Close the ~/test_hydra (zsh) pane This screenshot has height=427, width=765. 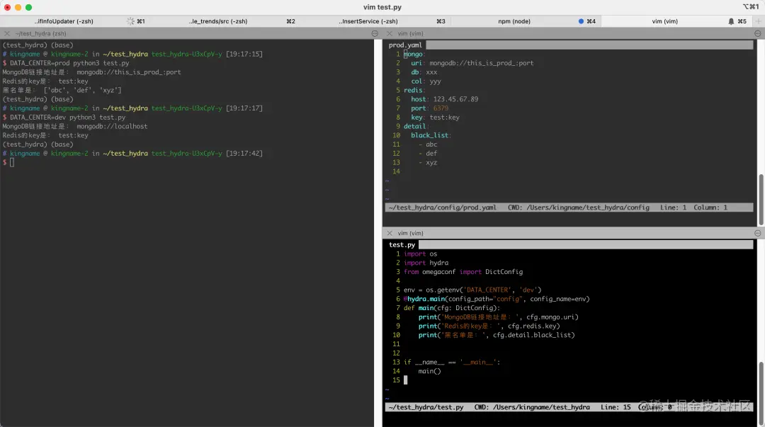tap(7, 33)
